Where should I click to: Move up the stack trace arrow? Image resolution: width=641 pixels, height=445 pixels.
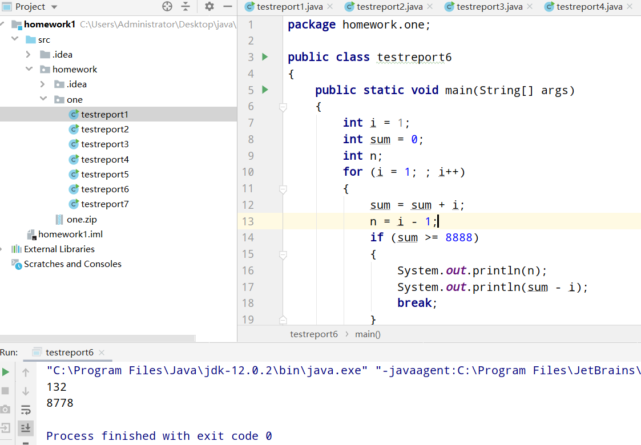point(26,373)
